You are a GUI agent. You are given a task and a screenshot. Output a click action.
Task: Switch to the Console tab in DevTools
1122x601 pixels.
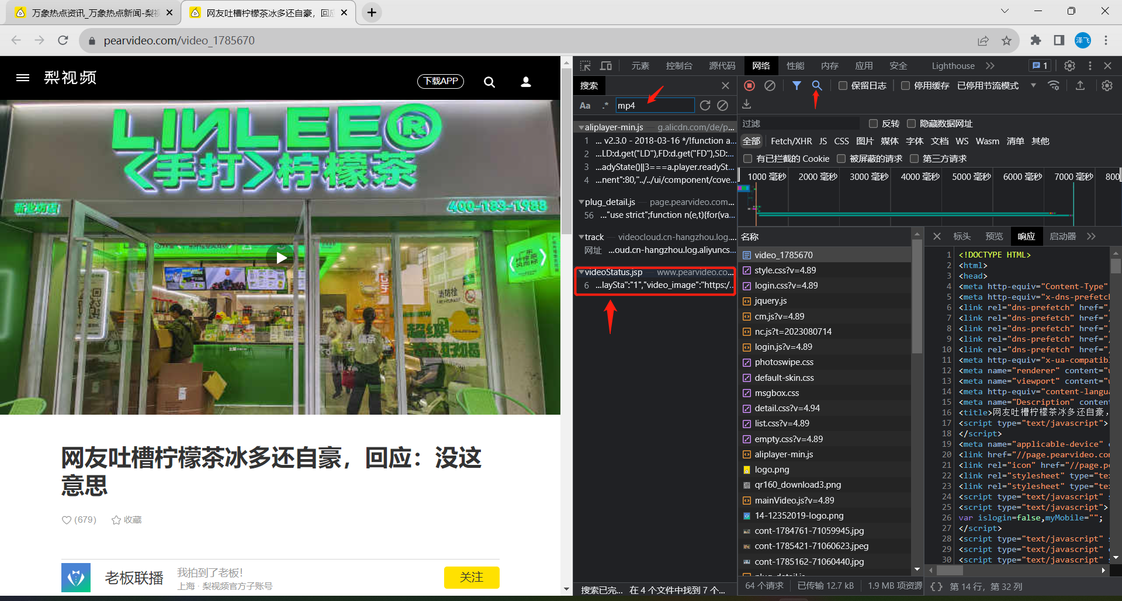[x=679, y=66]
